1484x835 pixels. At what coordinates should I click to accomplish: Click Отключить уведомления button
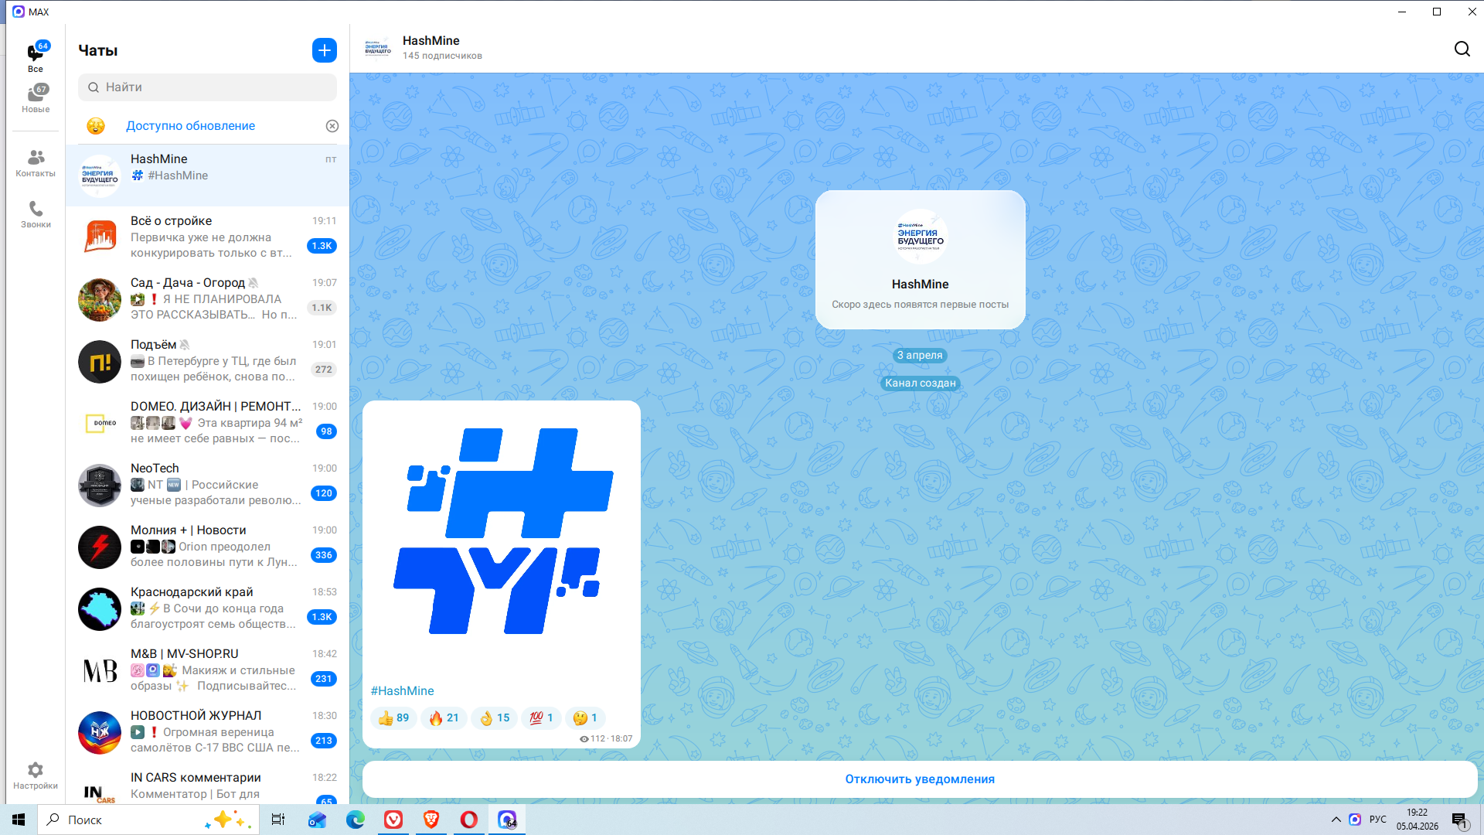(x=920, y=779)
